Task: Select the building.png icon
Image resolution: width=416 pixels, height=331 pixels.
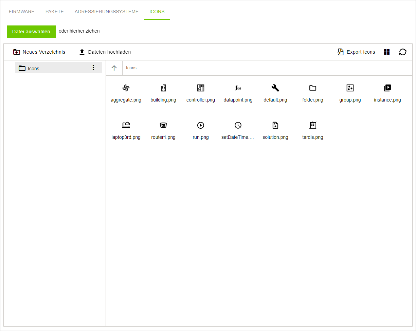Action: pyautogui.click(x=163, y=88)
